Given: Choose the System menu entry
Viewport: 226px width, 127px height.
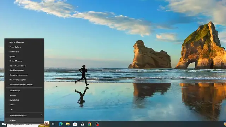Looking at the screenshot, I should pyautogui.click(x=24, y=56).
